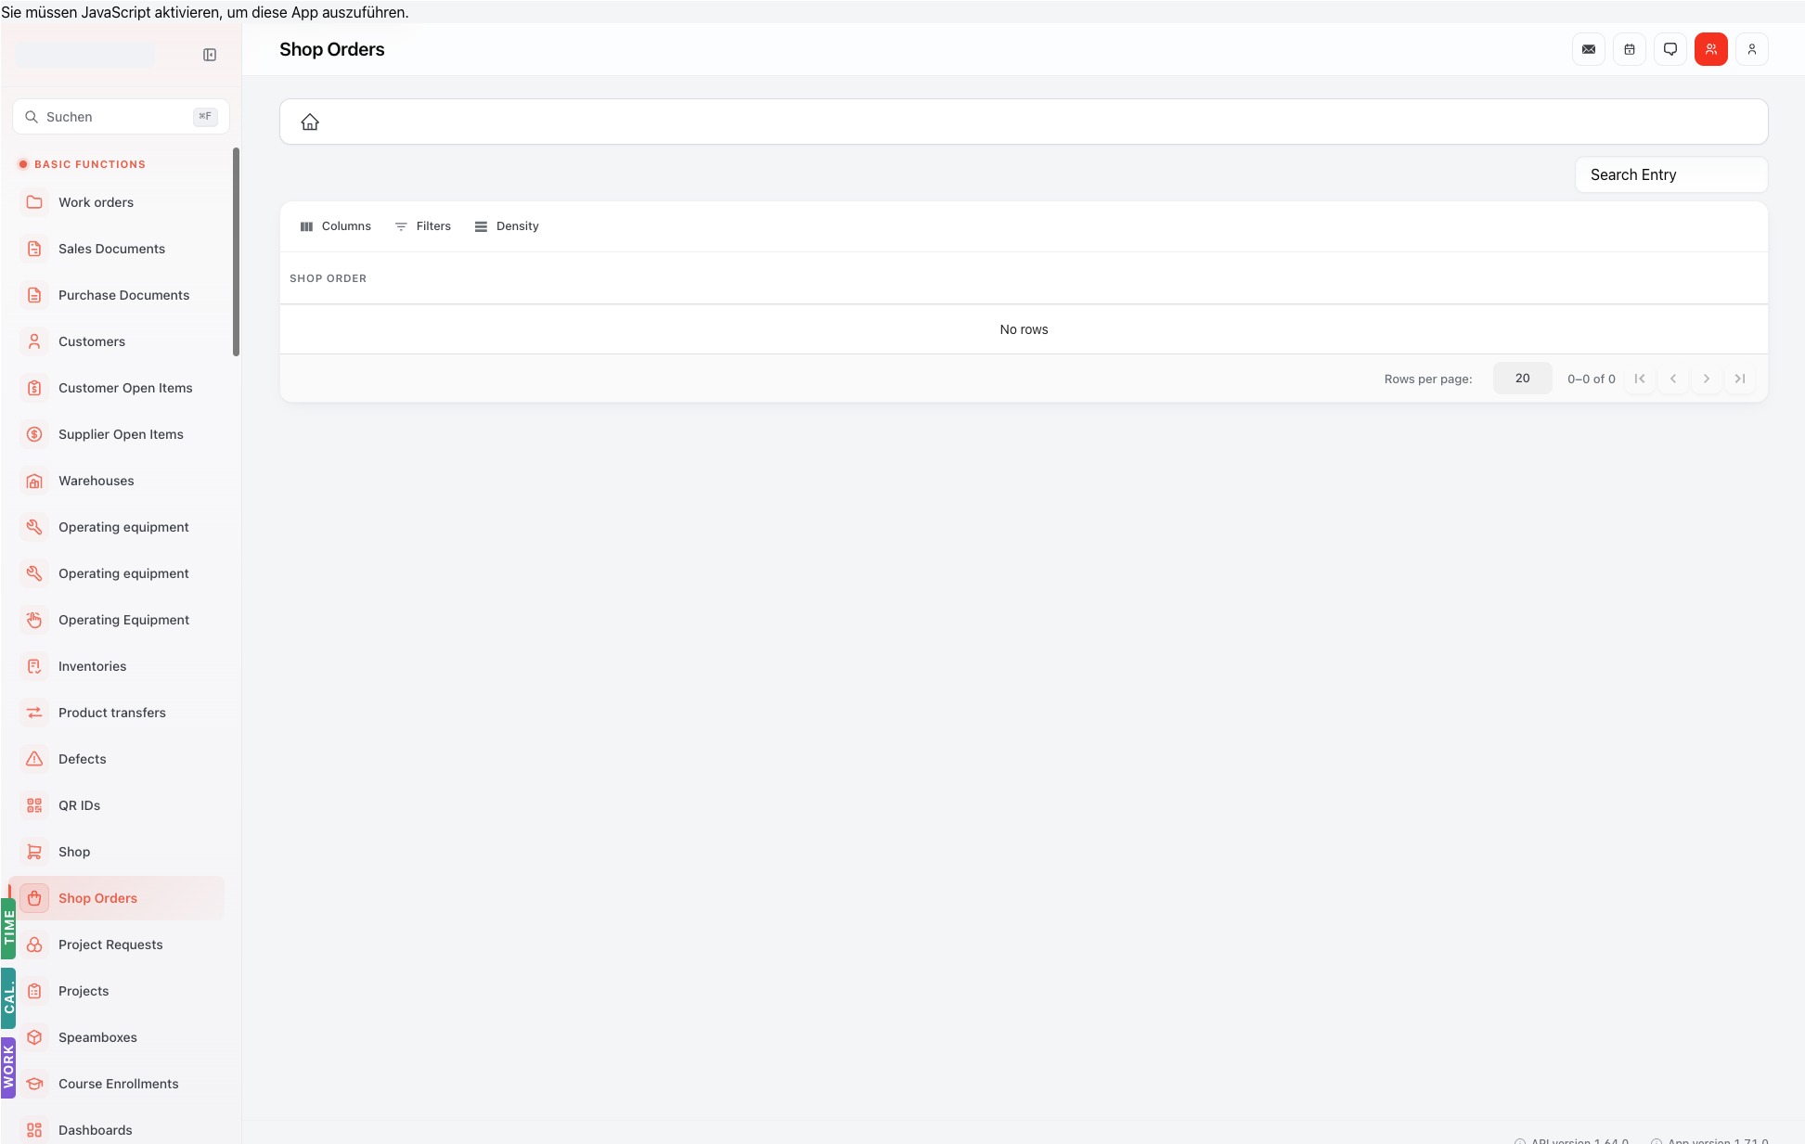Viewport: 1805px width, 1144px height.
Task: Open Product transfers menu item
Action: [x=117, y=713]
